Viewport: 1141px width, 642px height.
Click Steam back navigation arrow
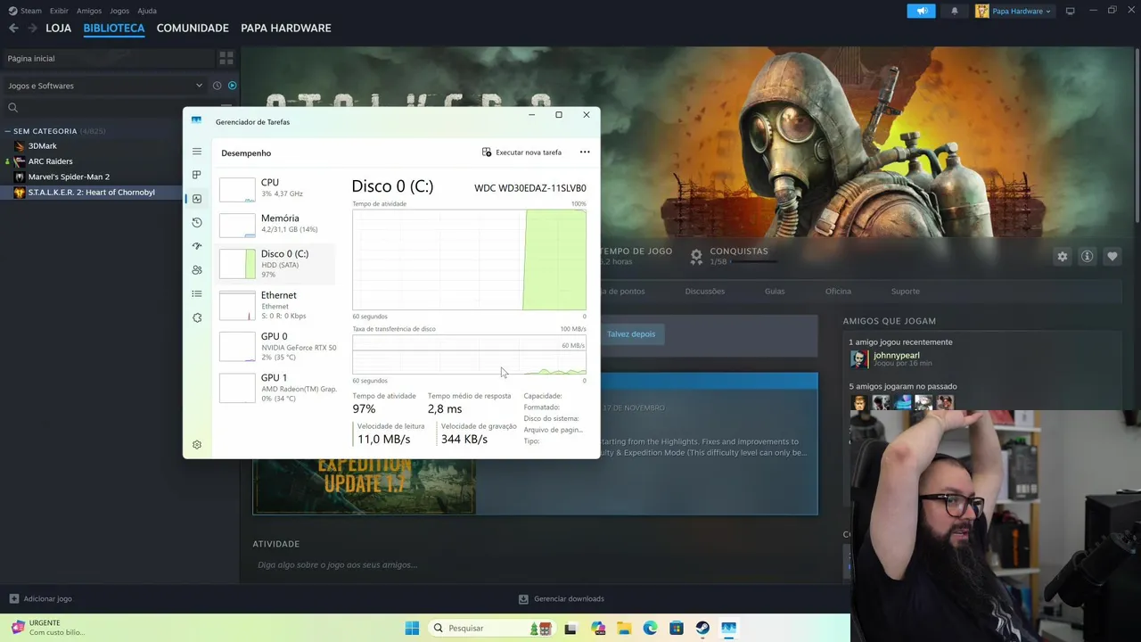pyautogui.click(x=13, y=28)
